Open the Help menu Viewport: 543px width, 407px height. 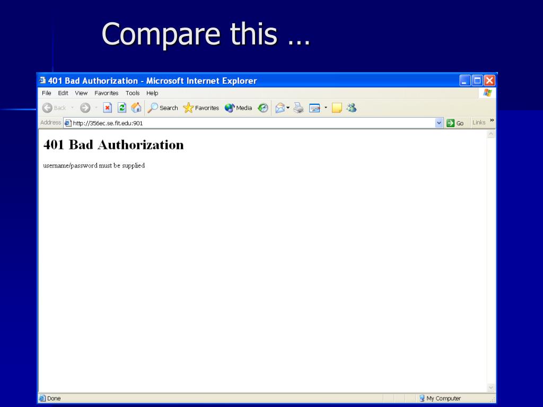click(152, 93)
